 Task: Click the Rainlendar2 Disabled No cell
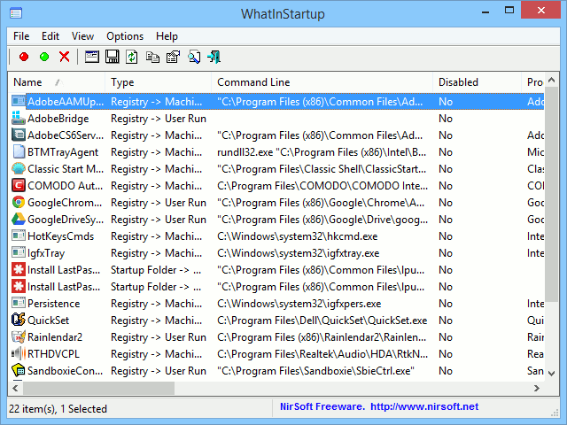[446, 337]
